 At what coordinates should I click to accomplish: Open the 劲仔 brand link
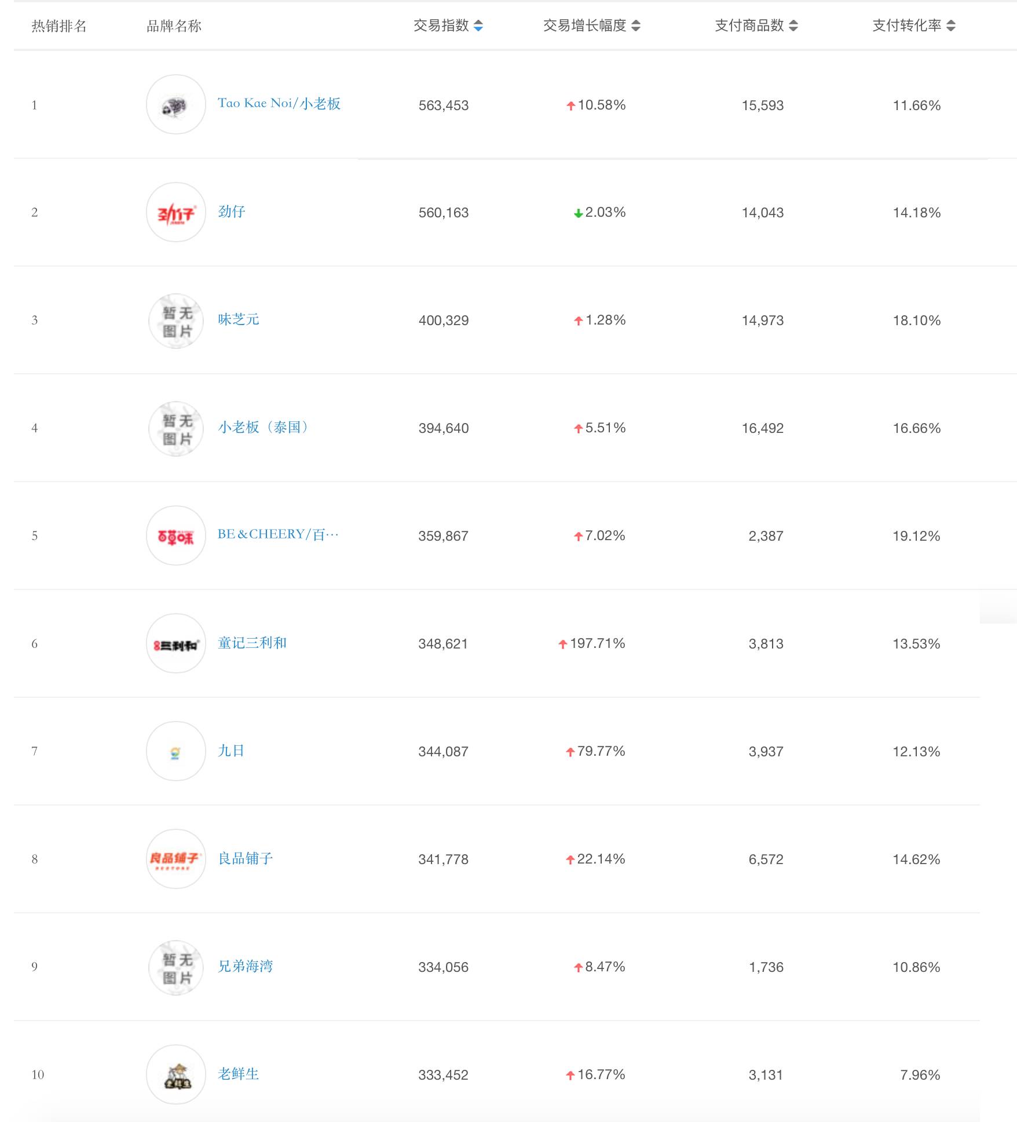pos(231,212)
